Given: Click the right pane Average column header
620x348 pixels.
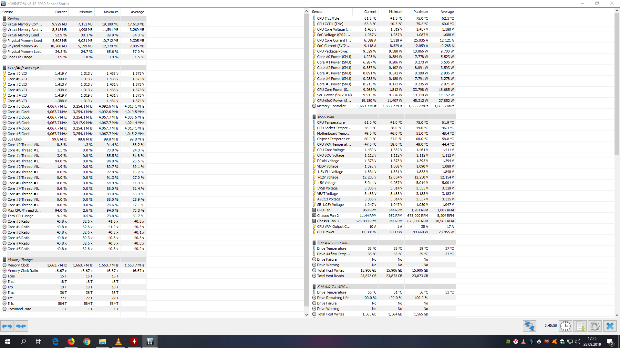Looking at the screenshot, I should [447, 12].
